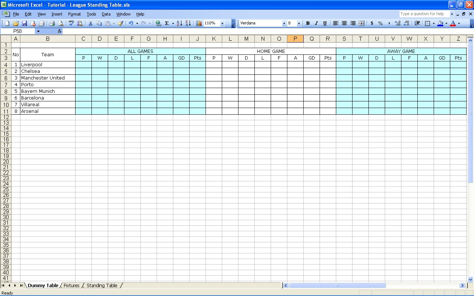Undo the last action

(x=131, y=23)
